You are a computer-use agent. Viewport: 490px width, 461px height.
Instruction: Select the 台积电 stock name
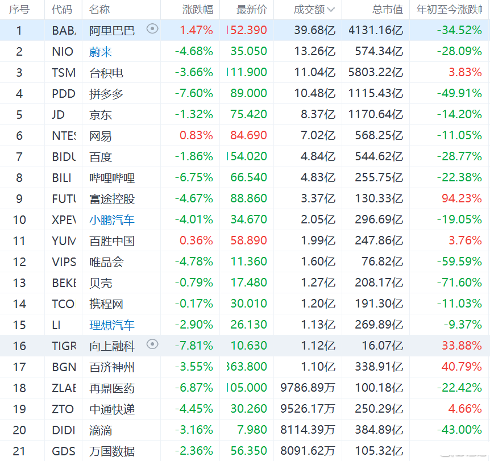click(106, 73)
